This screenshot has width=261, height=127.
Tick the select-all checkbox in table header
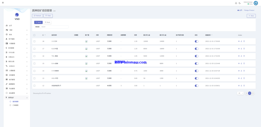coord(34,35)
